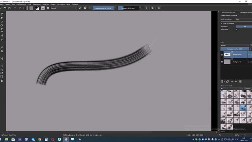Open brush presets tag filter All dropdown
This screenshot has width=252, height=142.
(x=232, y=88)
